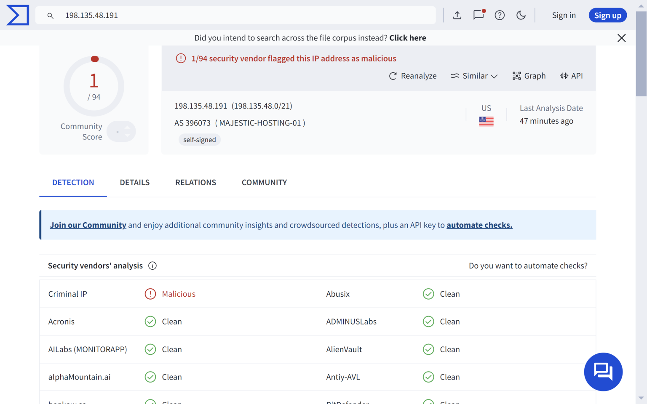The image size is (647, 404).
Task: Open the feedback comment icon
Action: coord(478,15)
